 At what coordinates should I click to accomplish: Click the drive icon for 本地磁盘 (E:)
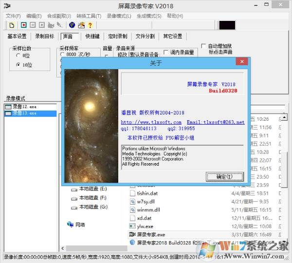pos(74,190)
